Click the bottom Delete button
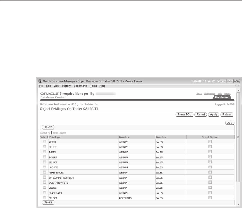 pyautogui.click(x=48, y=202)
